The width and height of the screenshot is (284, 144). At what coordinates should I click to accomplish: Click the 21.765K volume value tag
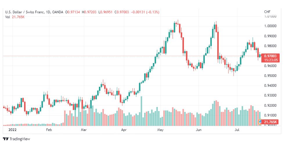270,122
